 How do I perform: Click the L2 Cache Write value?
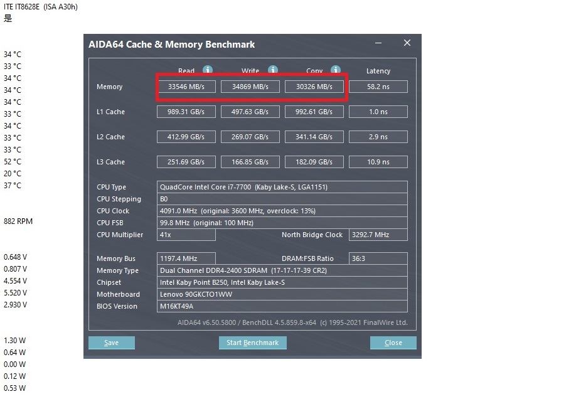click(250, 137)
